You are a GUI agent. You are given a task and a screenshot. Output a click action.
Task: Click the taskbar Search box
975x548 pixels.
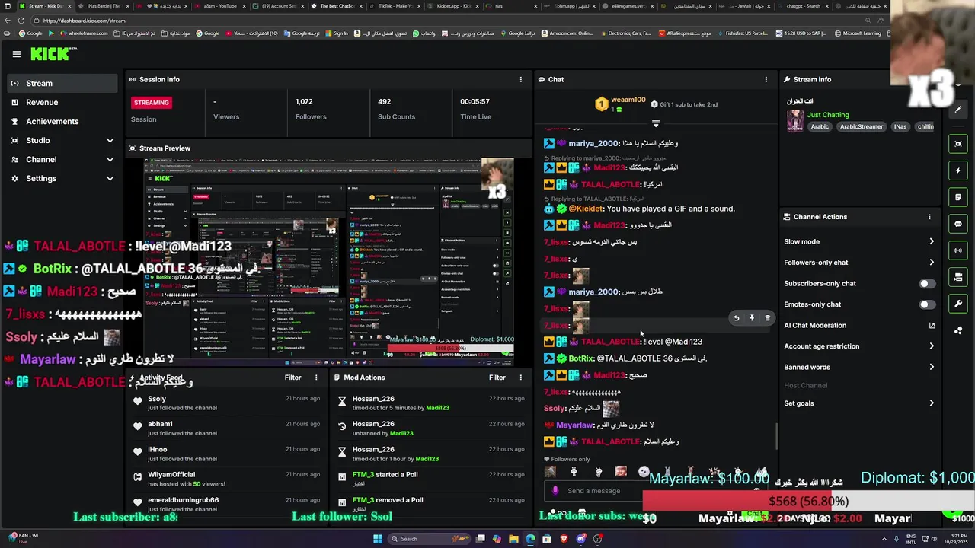428,539
